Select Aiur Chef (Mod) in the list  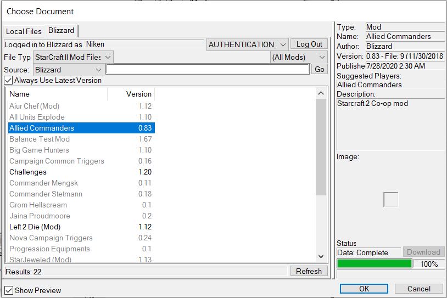[81, 106]
